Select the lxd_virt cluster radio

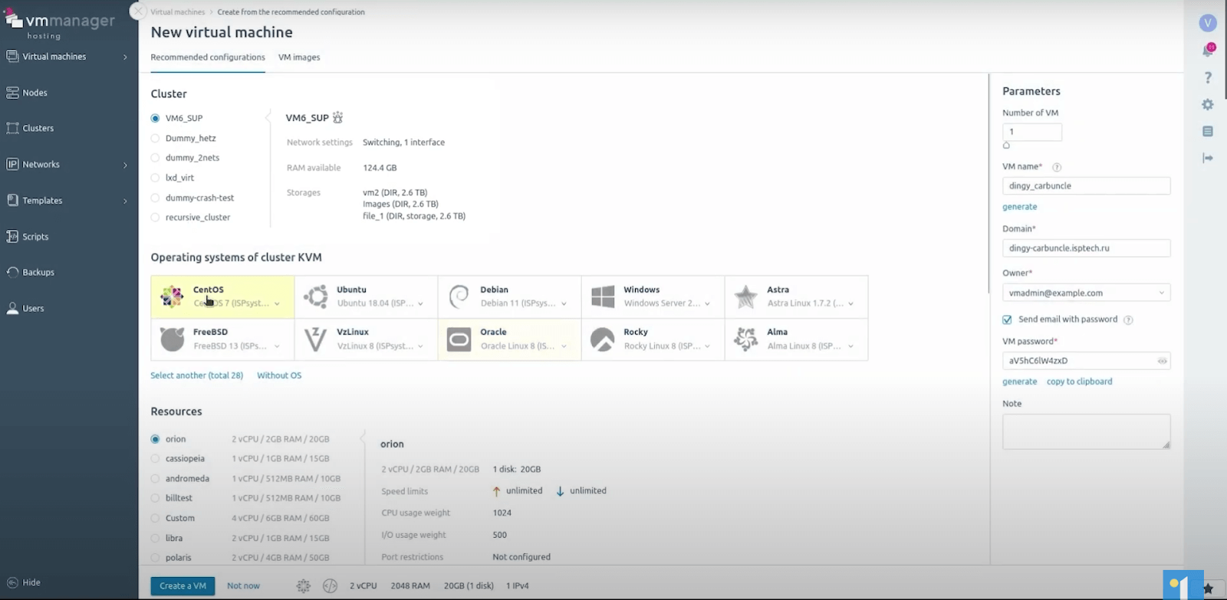tap(155, 178)
